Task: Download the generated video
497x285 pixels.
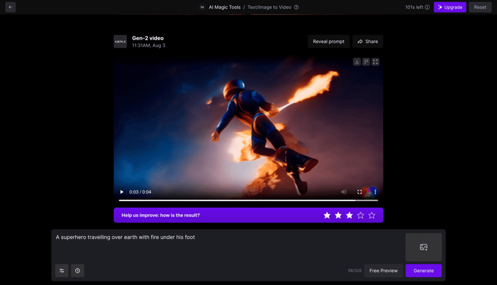Action: [357, 61]
